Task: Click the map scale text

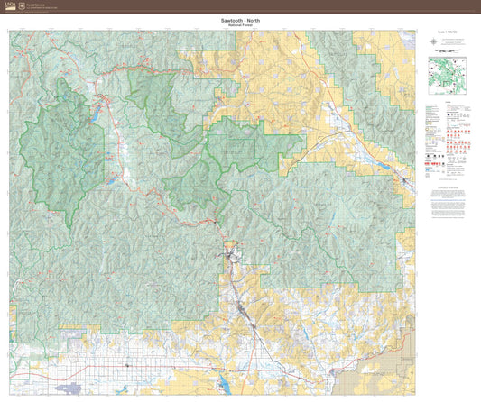Action: (448, 32)
